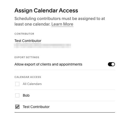The image size is (126, 129).
Task: Click Test Contributor label in calendar list
Action: click(x=36, y=107)
